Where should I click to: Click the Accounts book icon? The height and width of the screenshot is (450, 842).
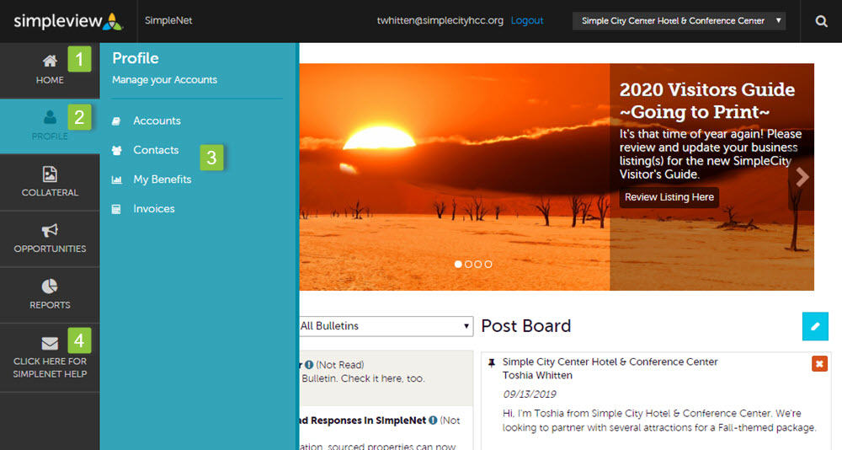click(x=116, y=121)
